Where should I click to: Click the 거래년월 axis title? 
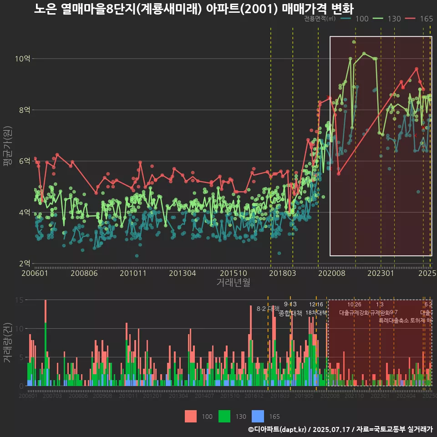click(233, 282)
